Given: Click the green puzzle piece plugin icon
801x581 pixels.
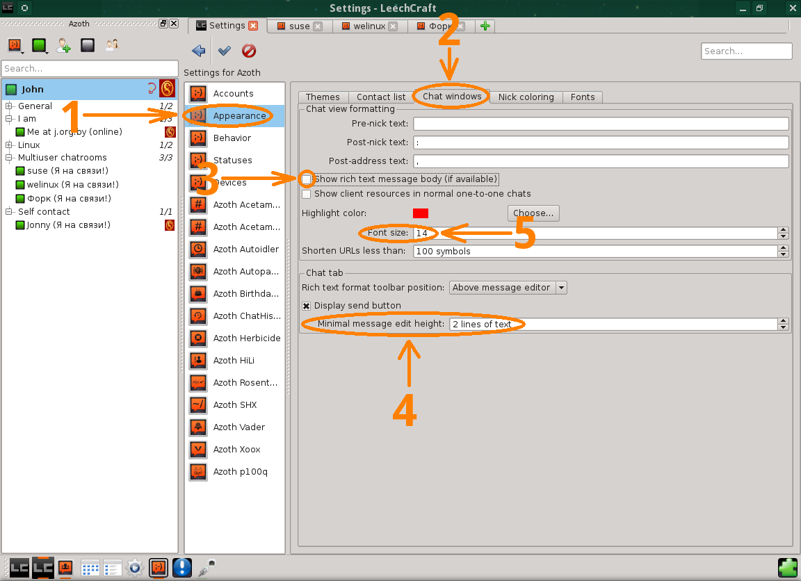Looking at the screenshot, I should [x=788, y=568].
